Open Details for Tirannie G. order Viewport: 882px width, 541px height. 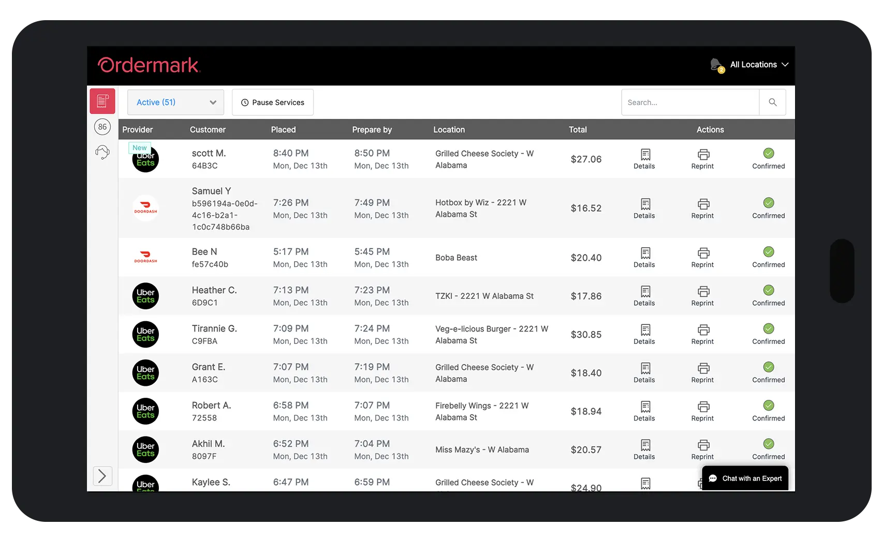point(644,334)
